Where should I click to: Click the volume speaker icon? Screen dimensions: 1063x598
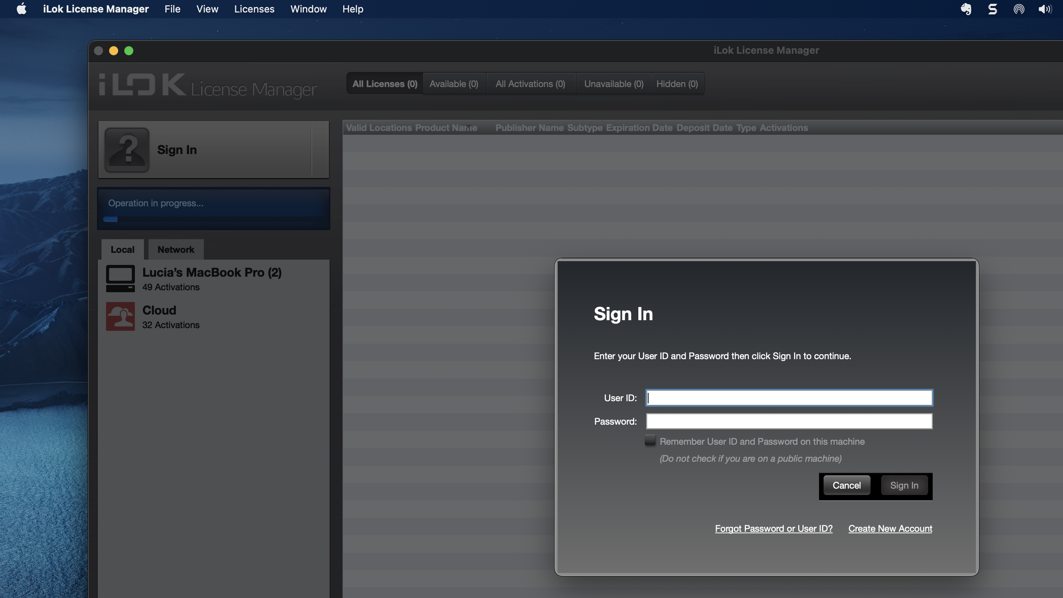click(x=1044, y=9)
